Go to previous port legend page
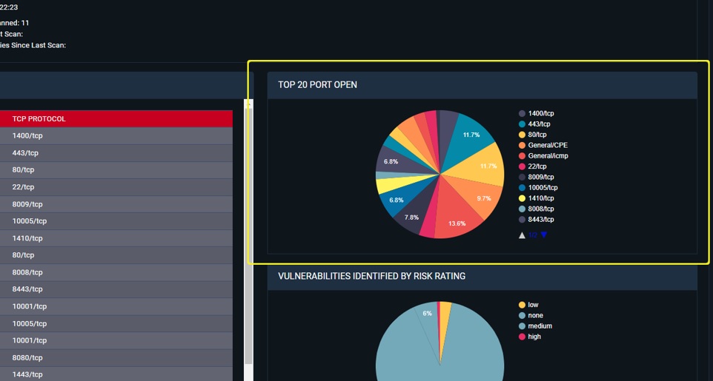713x381 pixels. pos(522,235)
